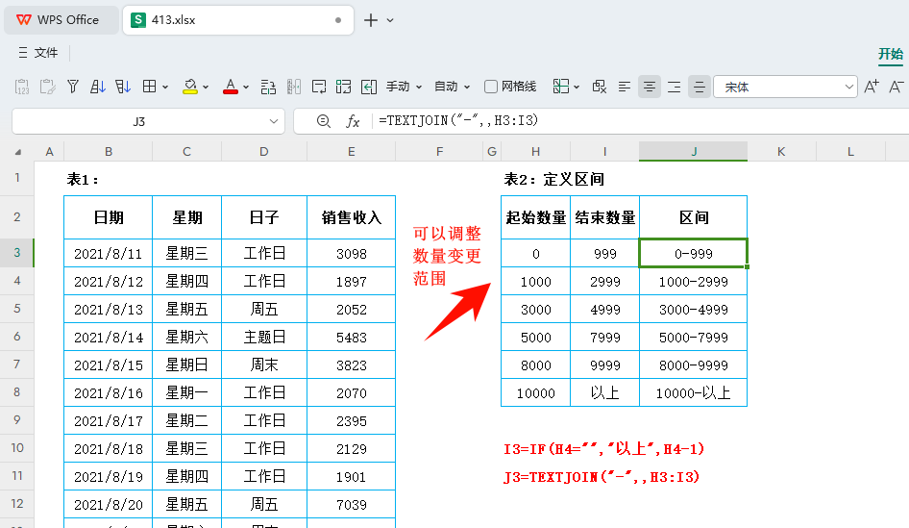
Task: Click the formula bar TEXTJOIN text
Action: pyautogui.click(x=458, y=120)
